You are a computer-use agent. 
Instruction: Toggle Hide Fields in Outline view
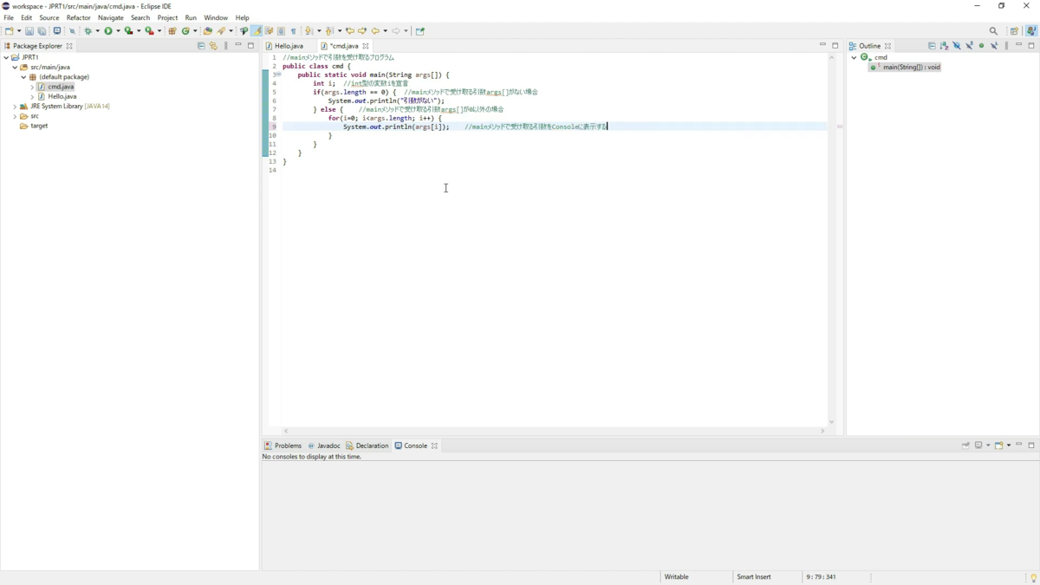coord(957,46)
